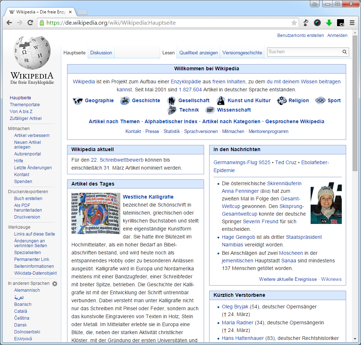Open the calligraphy manuscript thumbnail
The image size is (361, 345).
96,213
